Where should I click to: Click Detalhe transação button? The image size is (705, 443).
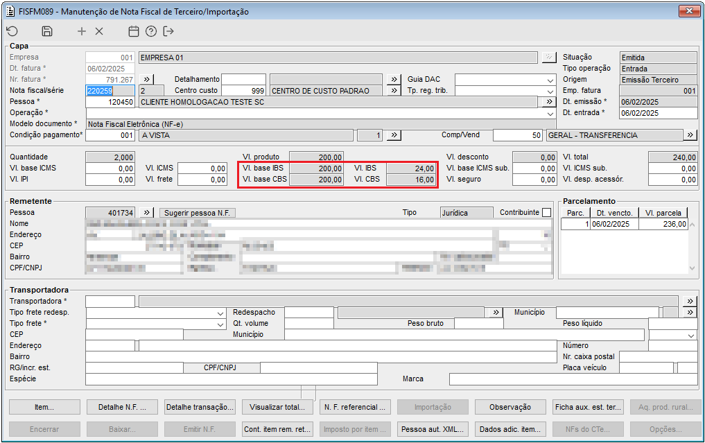coord(200,407)
